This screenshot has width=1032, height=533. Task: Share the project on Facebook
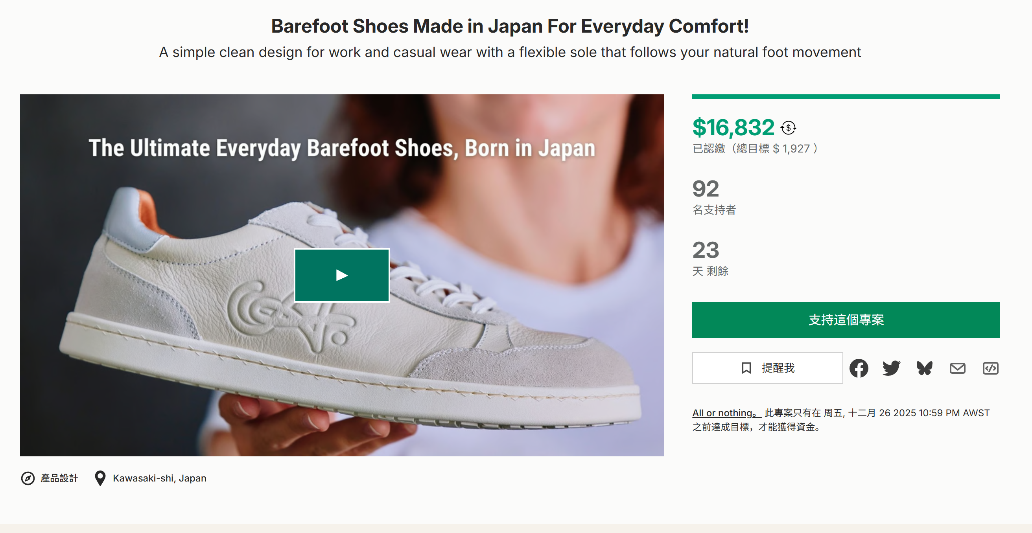point(859,368)
